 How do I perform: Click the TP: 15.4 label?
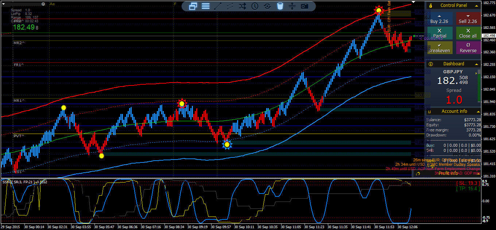click(468, 188)
